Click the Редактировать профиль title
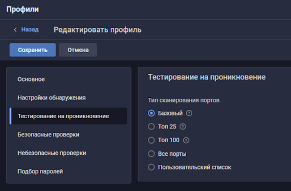This screenshot has width=291, height=191. pos(98,30)
